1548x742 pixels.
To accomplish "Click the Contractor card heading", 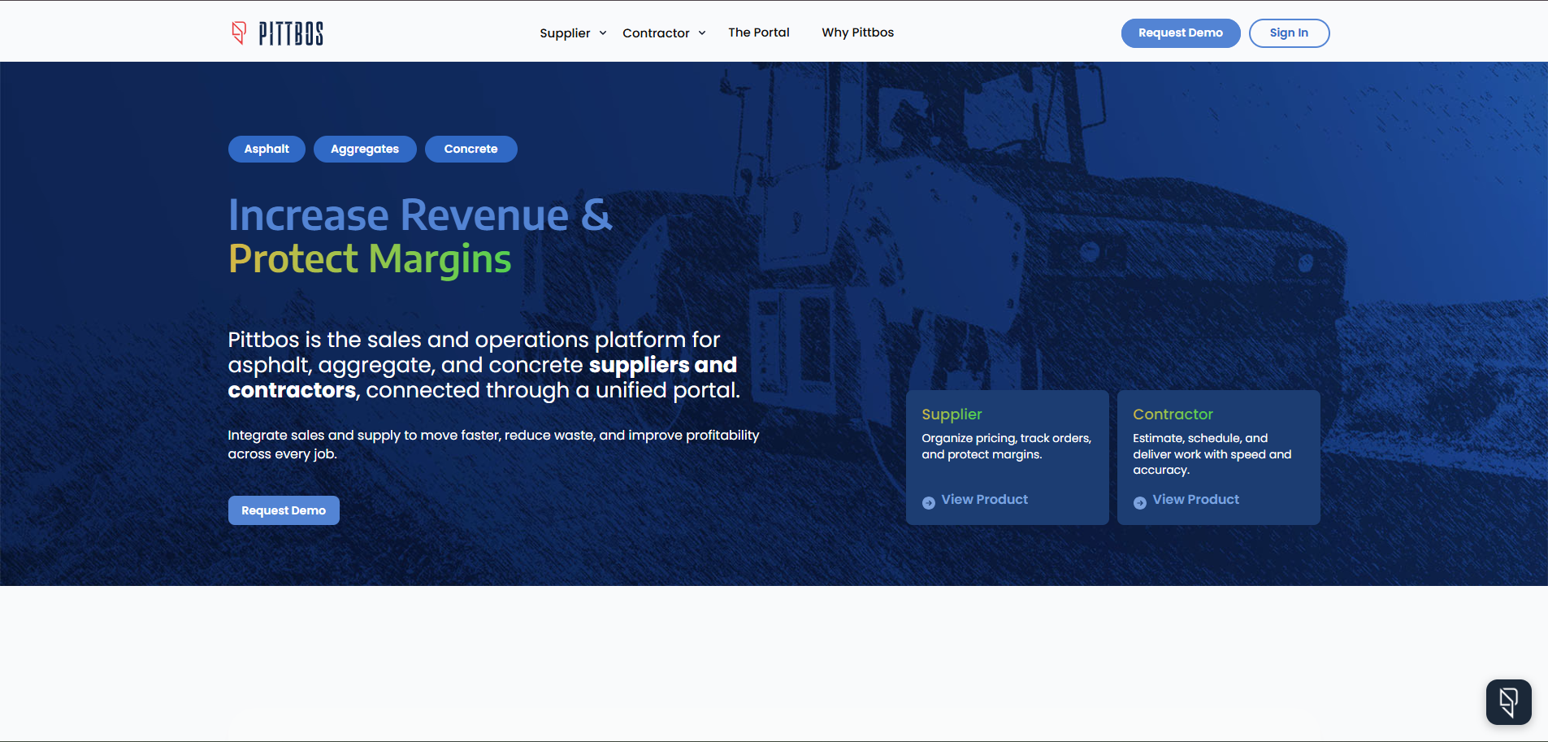I will coord(1173,414).
